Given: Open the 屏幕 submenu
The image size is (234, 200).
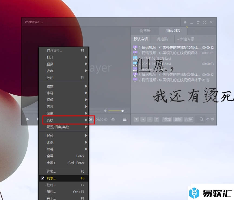Looking at the screenshot, I should tap(64, 149).
